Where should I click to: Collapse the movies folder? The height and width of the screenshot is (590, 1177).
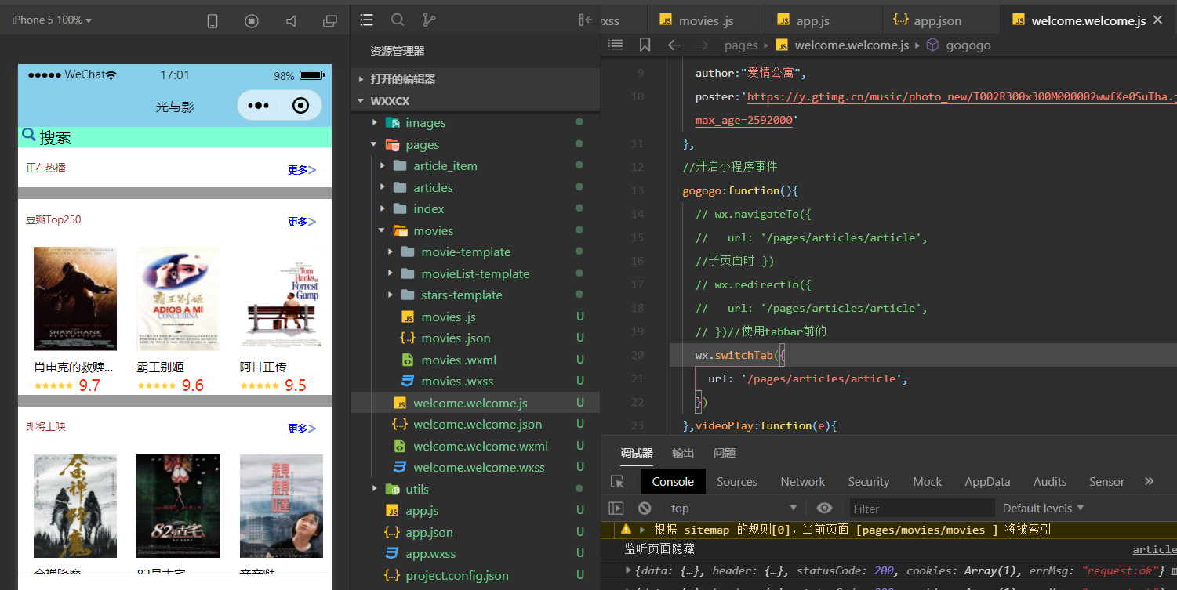[382, 231]
